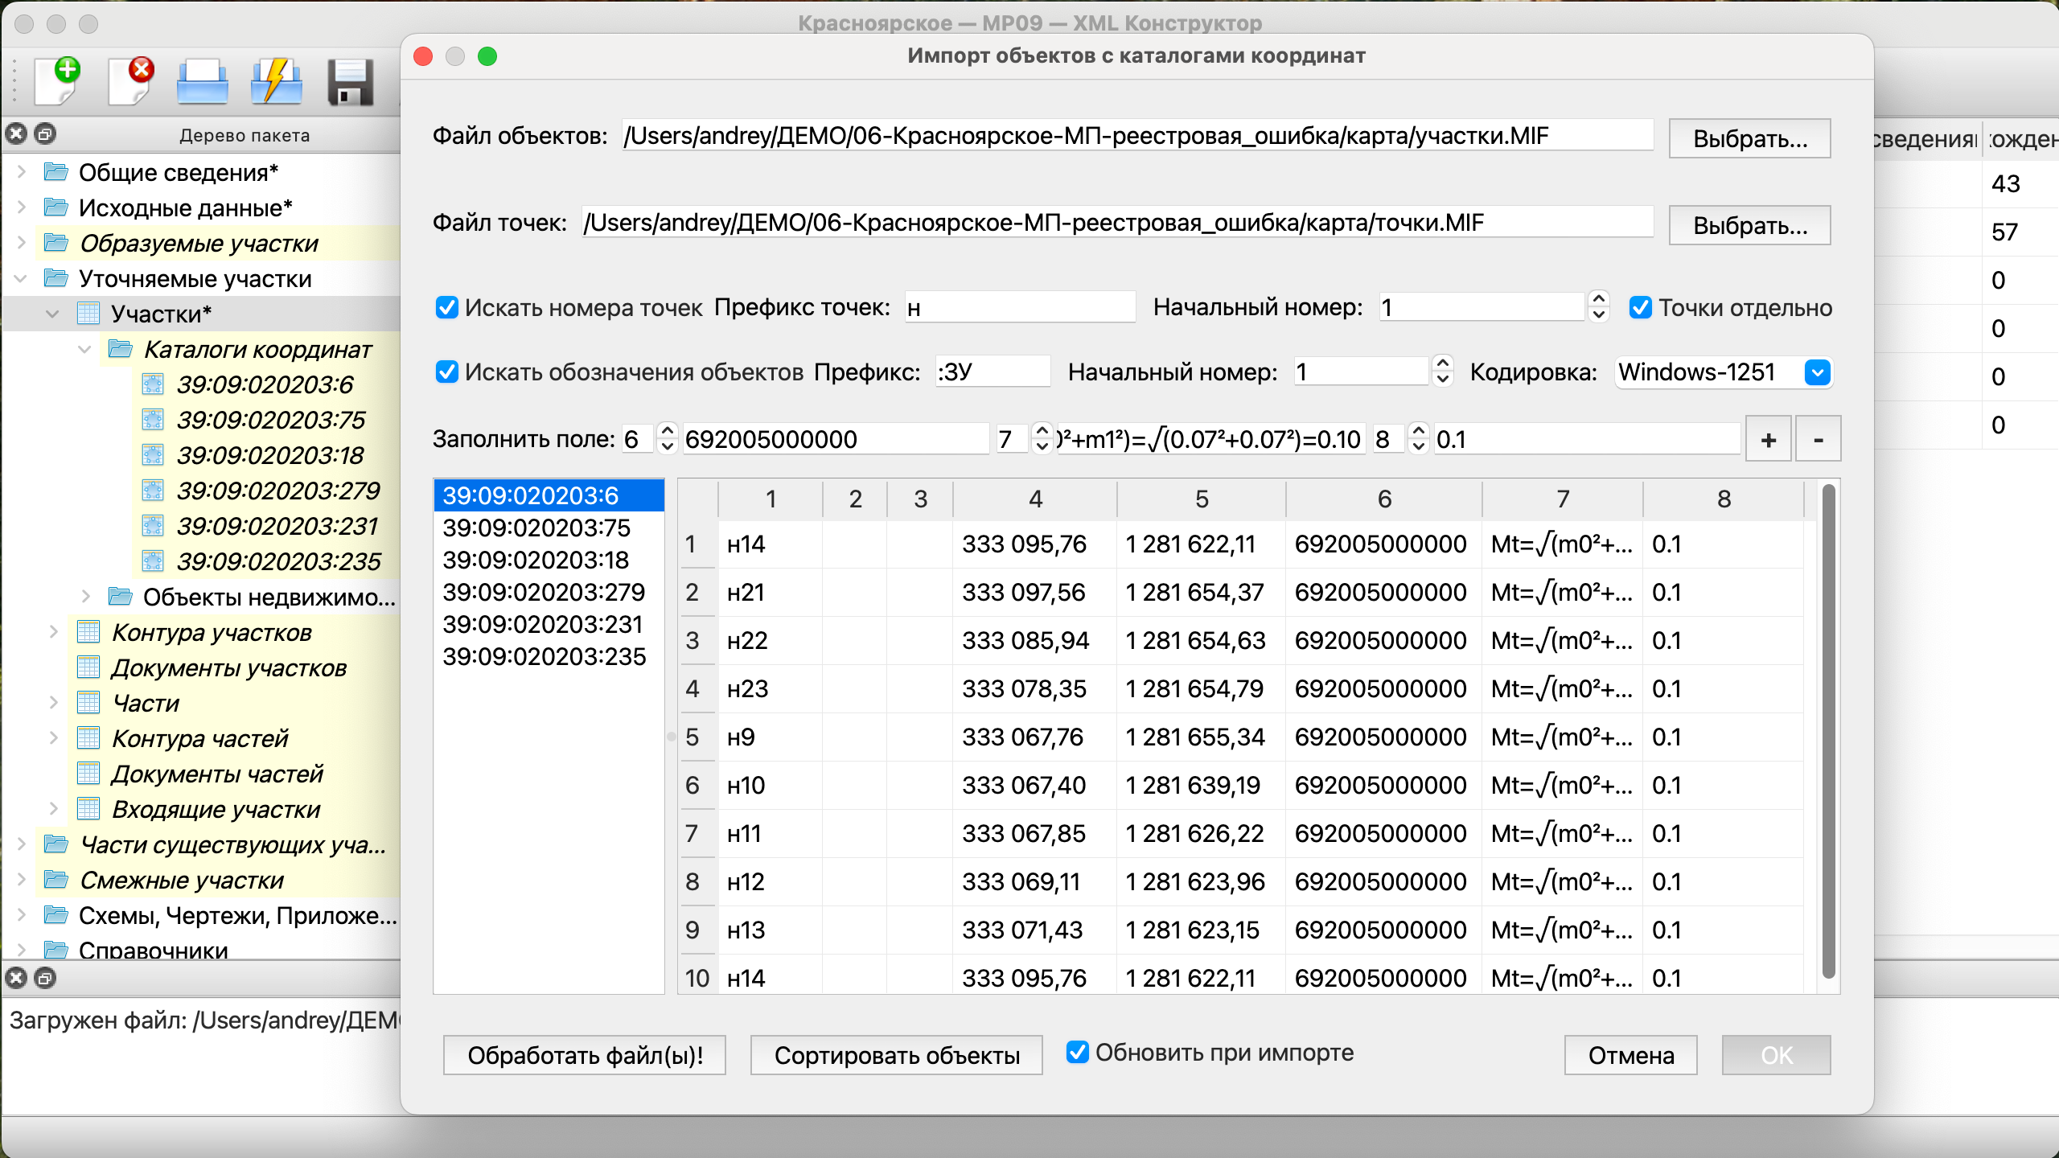
Task: Click the Части table icon in tree
Action: point(88,703)
